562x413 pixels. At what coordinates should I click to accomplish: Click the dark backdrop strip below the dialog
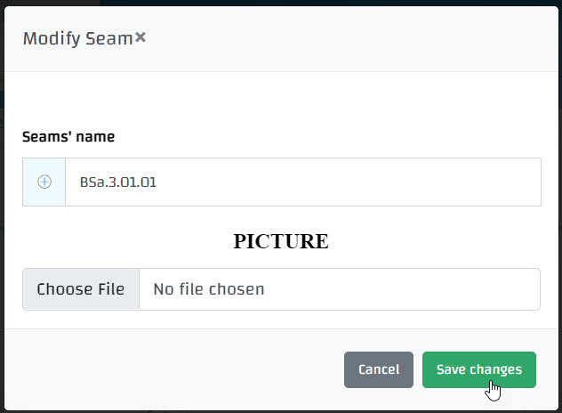(x=281, y=410)
